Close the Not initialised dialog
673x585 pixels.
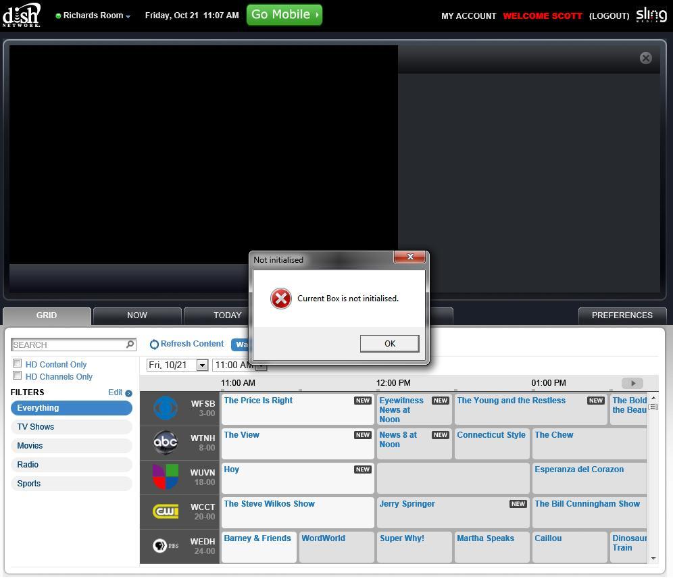[410, 257]
